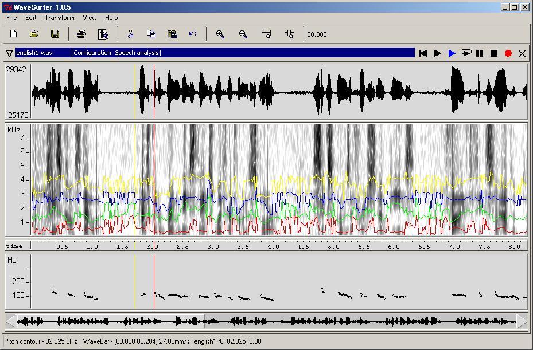Create a new sound file
533x350 pixels.
coord(14,34)
